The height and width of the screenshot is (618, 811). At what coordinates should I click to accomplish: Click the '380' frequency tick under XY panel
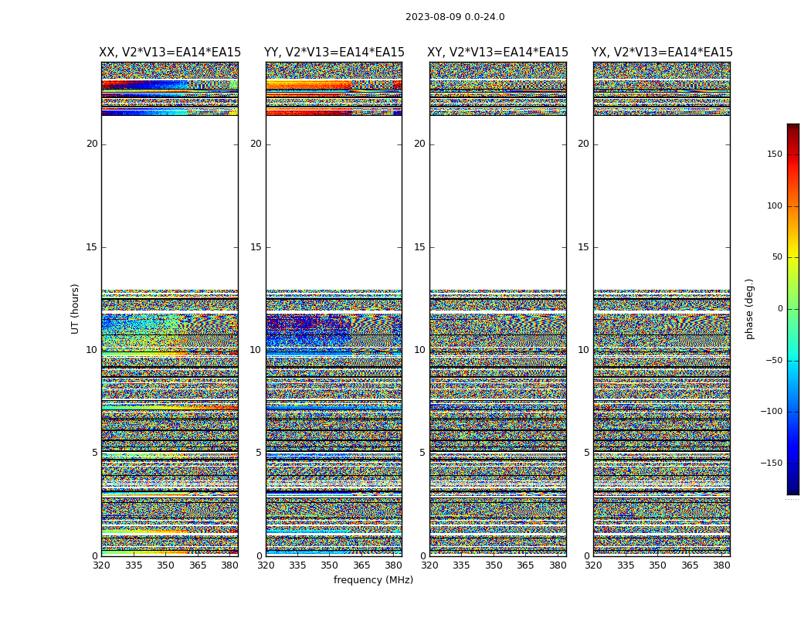pyautogui.click(x=558, y=565)
